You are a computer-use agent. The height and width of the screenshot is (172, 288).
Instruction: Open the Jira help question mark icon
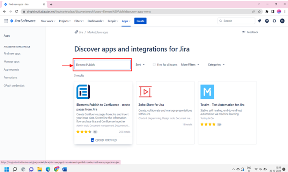[x=267, y=21]
